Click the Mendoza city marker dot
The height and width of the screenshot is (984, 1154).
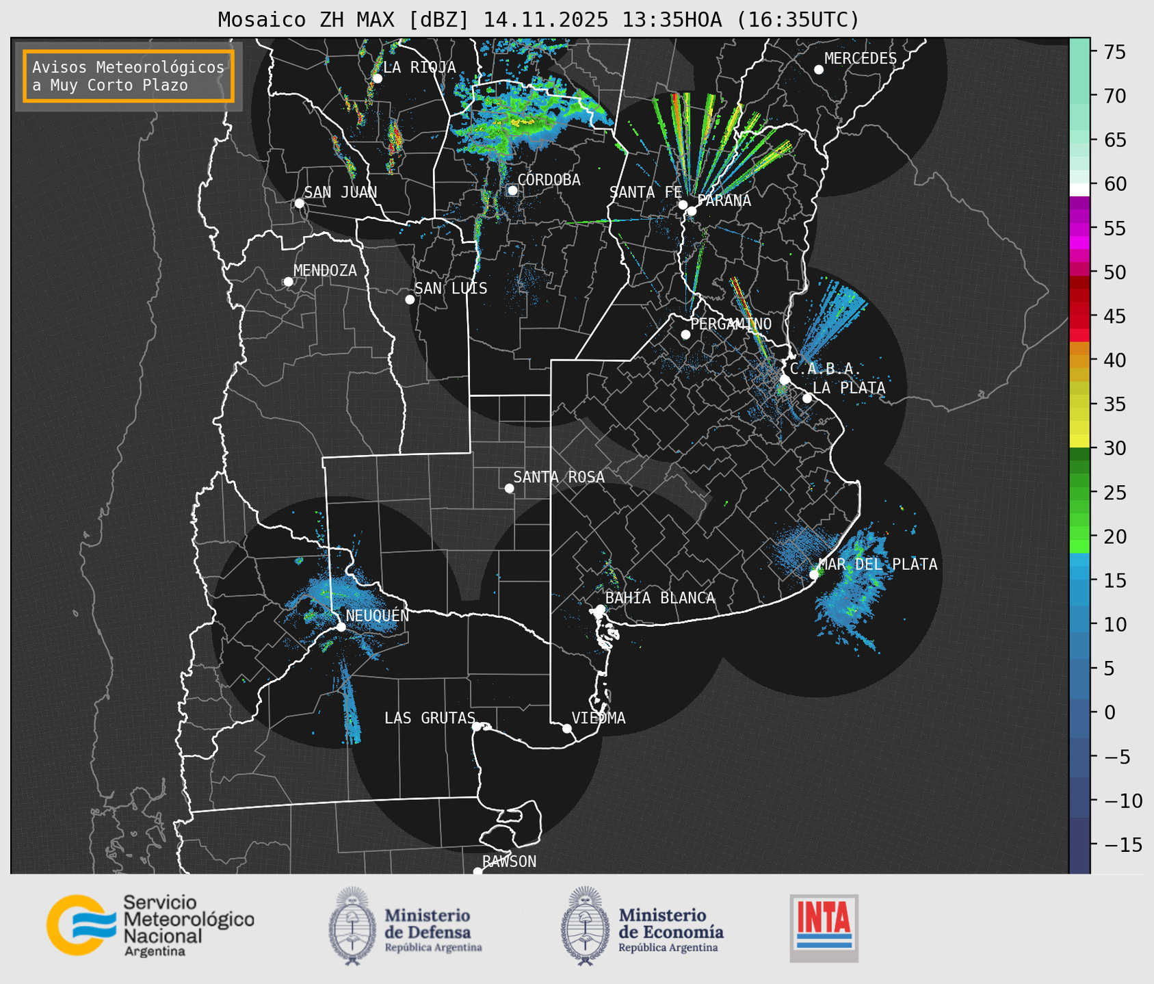288,282
